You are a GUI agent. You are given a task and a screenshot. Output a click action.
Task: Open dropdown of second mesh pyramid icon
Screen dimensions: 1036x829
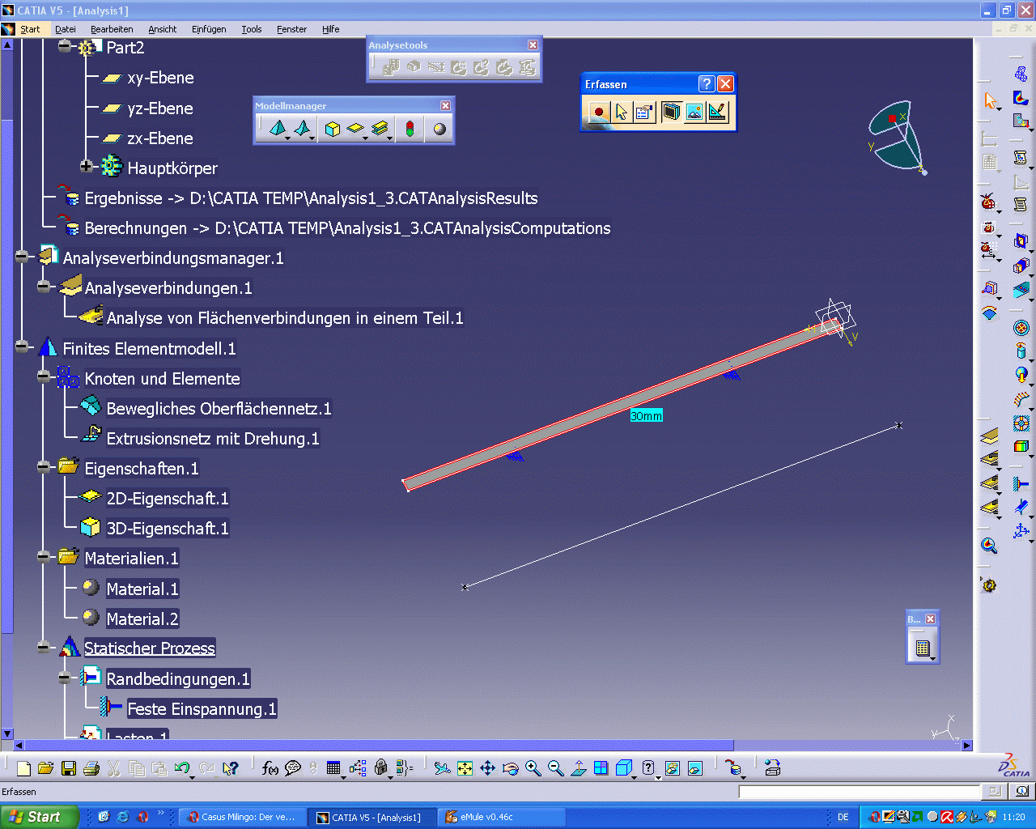[312, 138]
